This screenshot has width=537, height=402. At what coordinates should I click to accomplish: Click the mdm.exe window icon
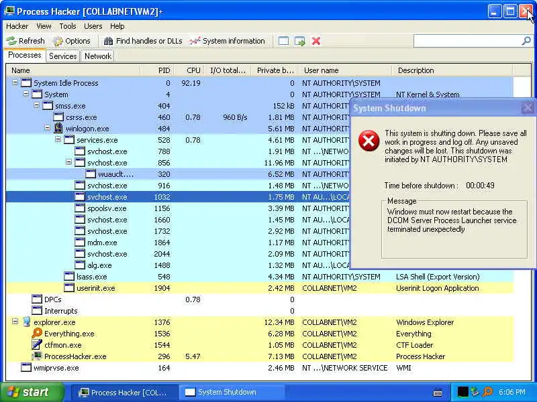80,242
